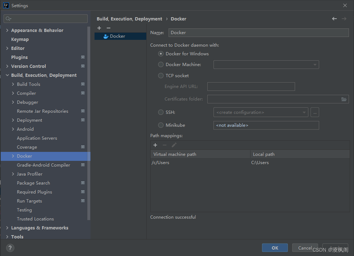
Task: Navigate back using the left arrow icon
Action: click(x=334, y=18)
